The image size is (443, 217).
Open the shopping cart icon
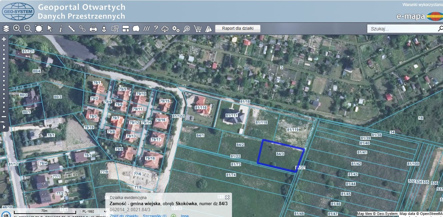click(x=198, y=28)
